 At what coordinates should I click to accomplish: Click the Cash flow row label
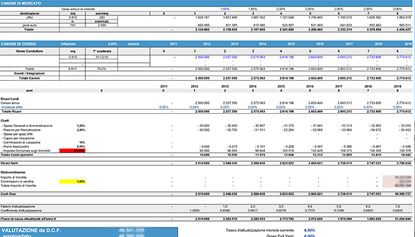point(8,194)
